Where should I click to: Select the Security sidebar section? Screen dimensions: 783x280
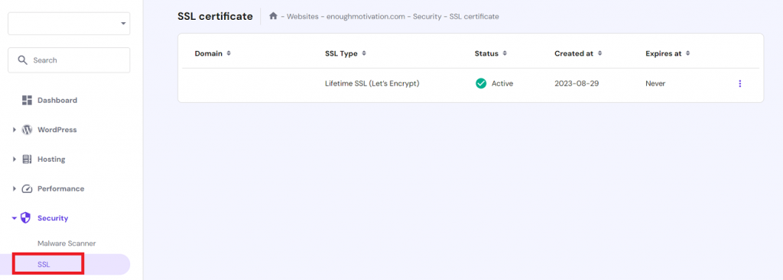coord(53,218)
